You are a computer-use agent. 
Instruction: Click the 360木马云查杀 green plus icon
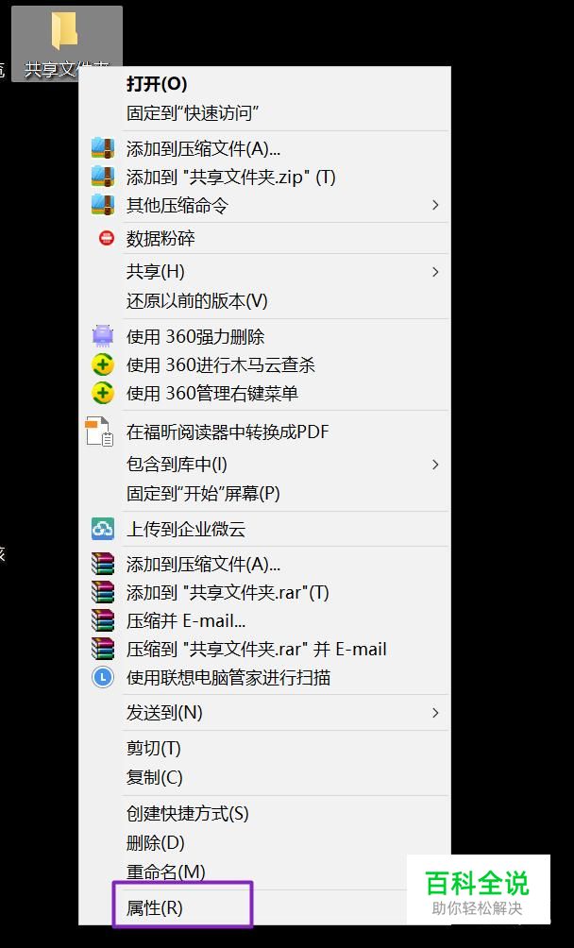point(103,365)
